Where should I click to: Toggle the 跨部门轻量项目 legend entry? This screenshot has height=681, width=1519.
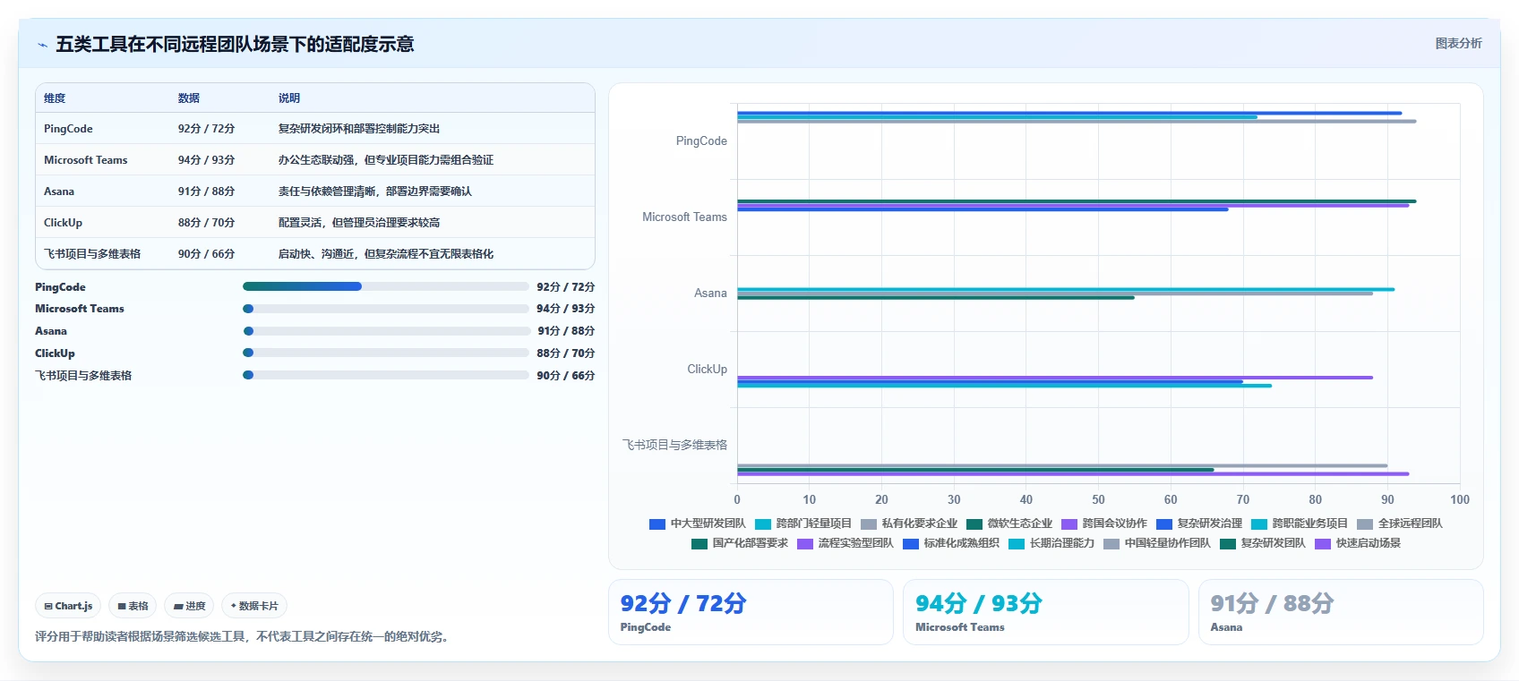pyautogui.click(x=803, y=524)
